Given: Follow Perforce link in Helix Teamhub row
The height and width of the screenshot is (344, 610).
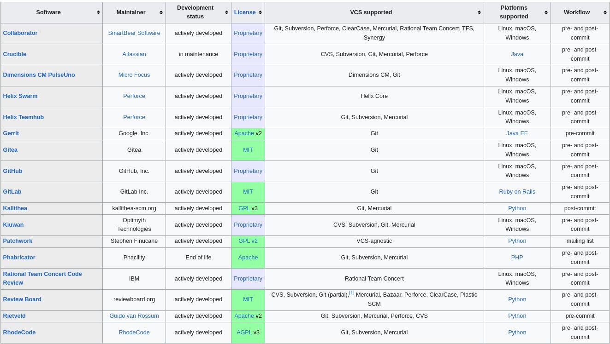Looking at the screenshot, I should [134, 117].
